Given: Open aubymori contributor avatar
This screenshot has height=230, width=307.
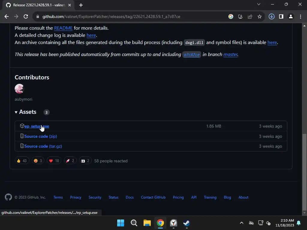Looking at the screenshot, I should 19,89.
